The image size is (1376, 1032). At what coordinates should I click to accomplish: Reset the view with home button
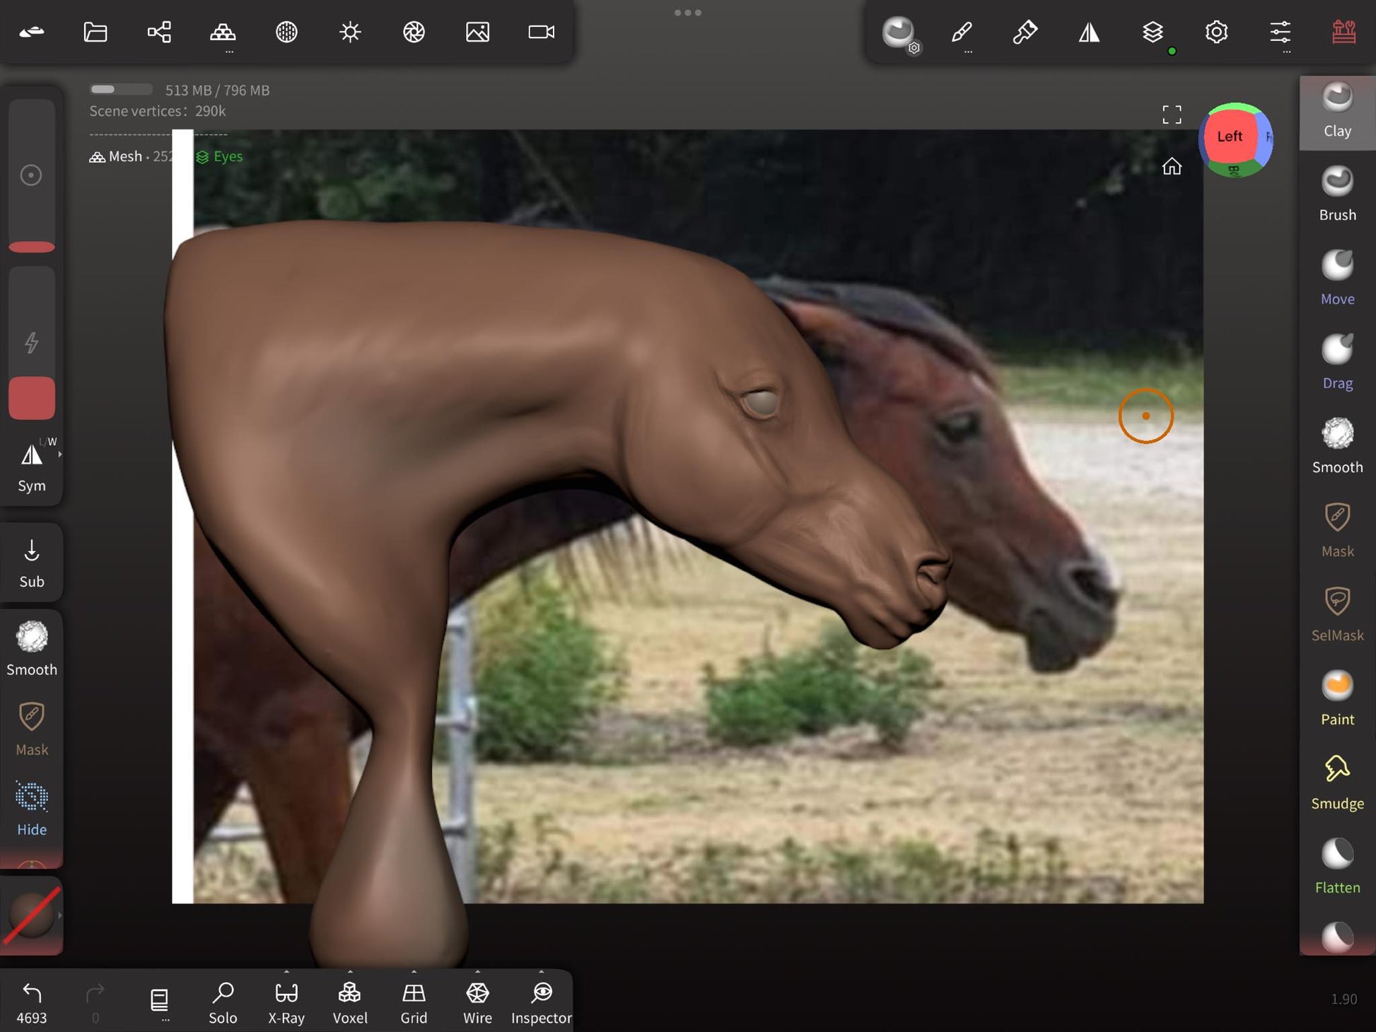[x=1172, y=167]
